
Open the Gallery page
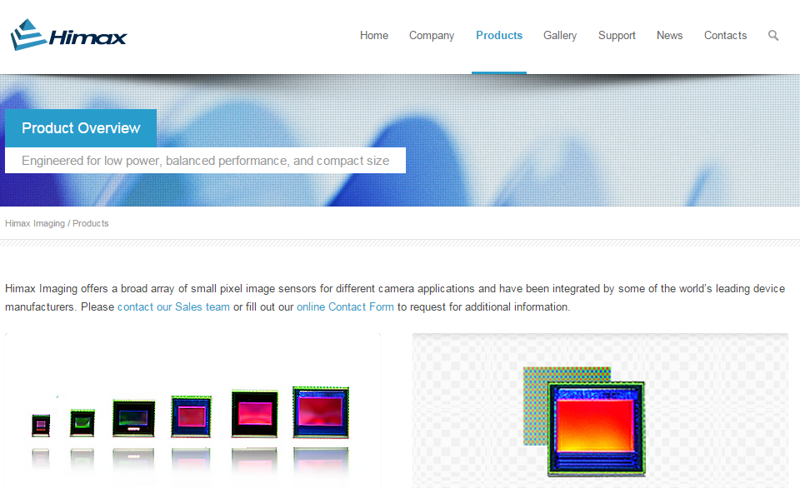click(x=560, y=36)
